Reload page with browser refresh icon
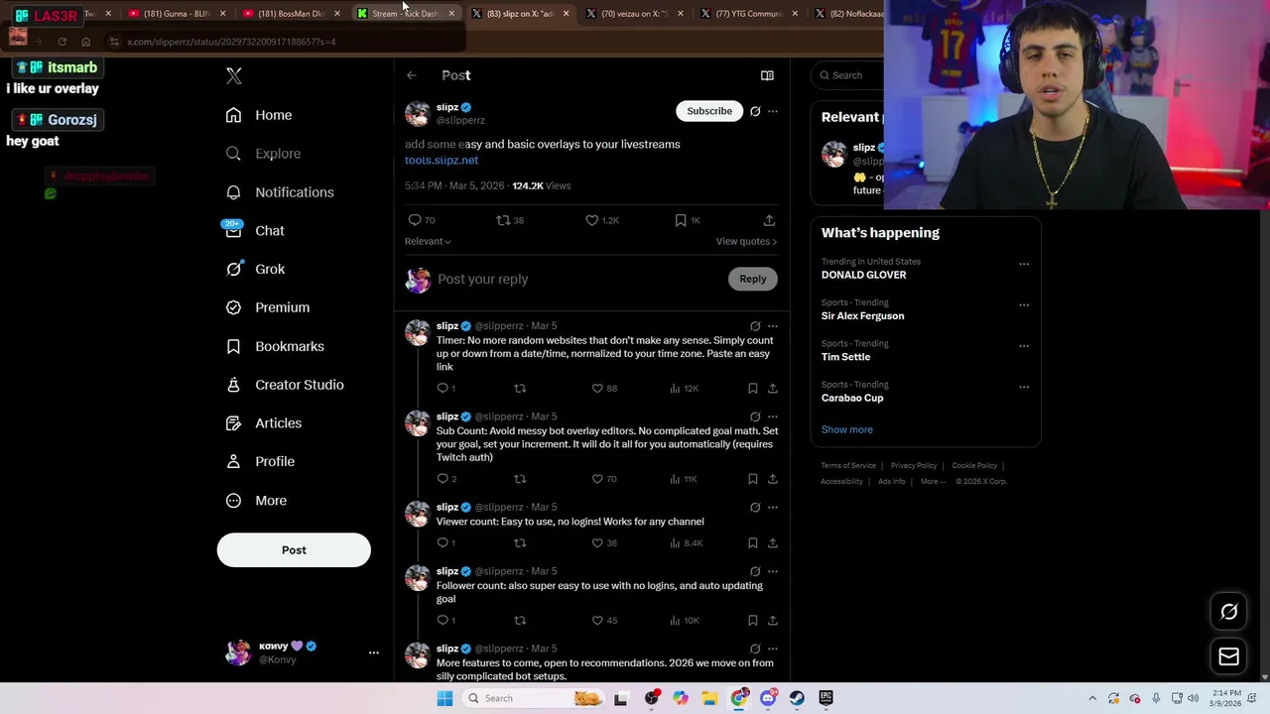The image size is (1270, 714). click(62, 42)
